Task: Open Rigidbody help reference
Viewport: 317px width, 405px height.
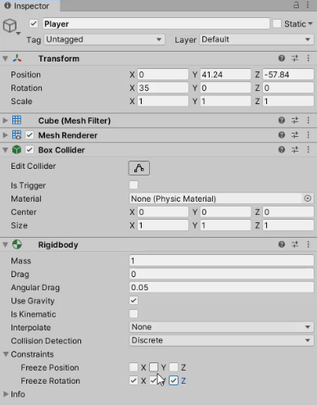Action: [282, 244]
